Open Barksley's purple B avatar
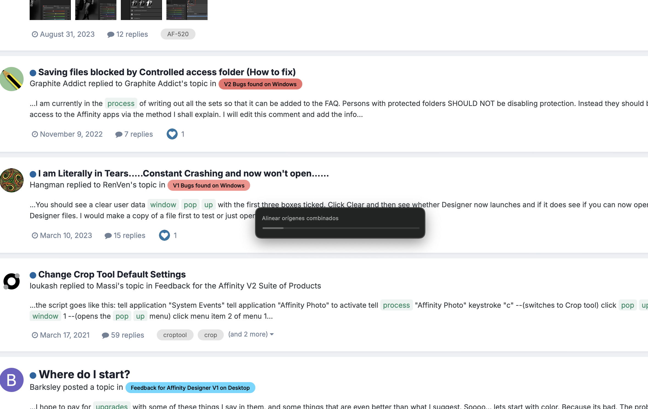The width and height of the screenshot is (648, 409). [12, 380]
